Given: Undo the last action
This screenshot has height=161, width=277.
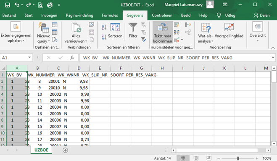Looking at the screenshot, I should (x=17, y=5).
